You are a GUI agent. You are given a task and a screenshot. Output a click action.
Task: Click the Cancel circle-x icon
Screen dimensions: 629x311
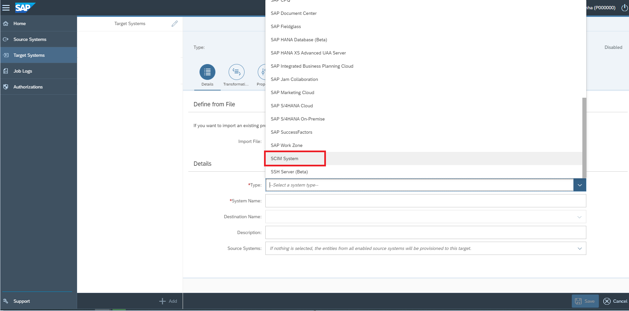click(607, 301)
